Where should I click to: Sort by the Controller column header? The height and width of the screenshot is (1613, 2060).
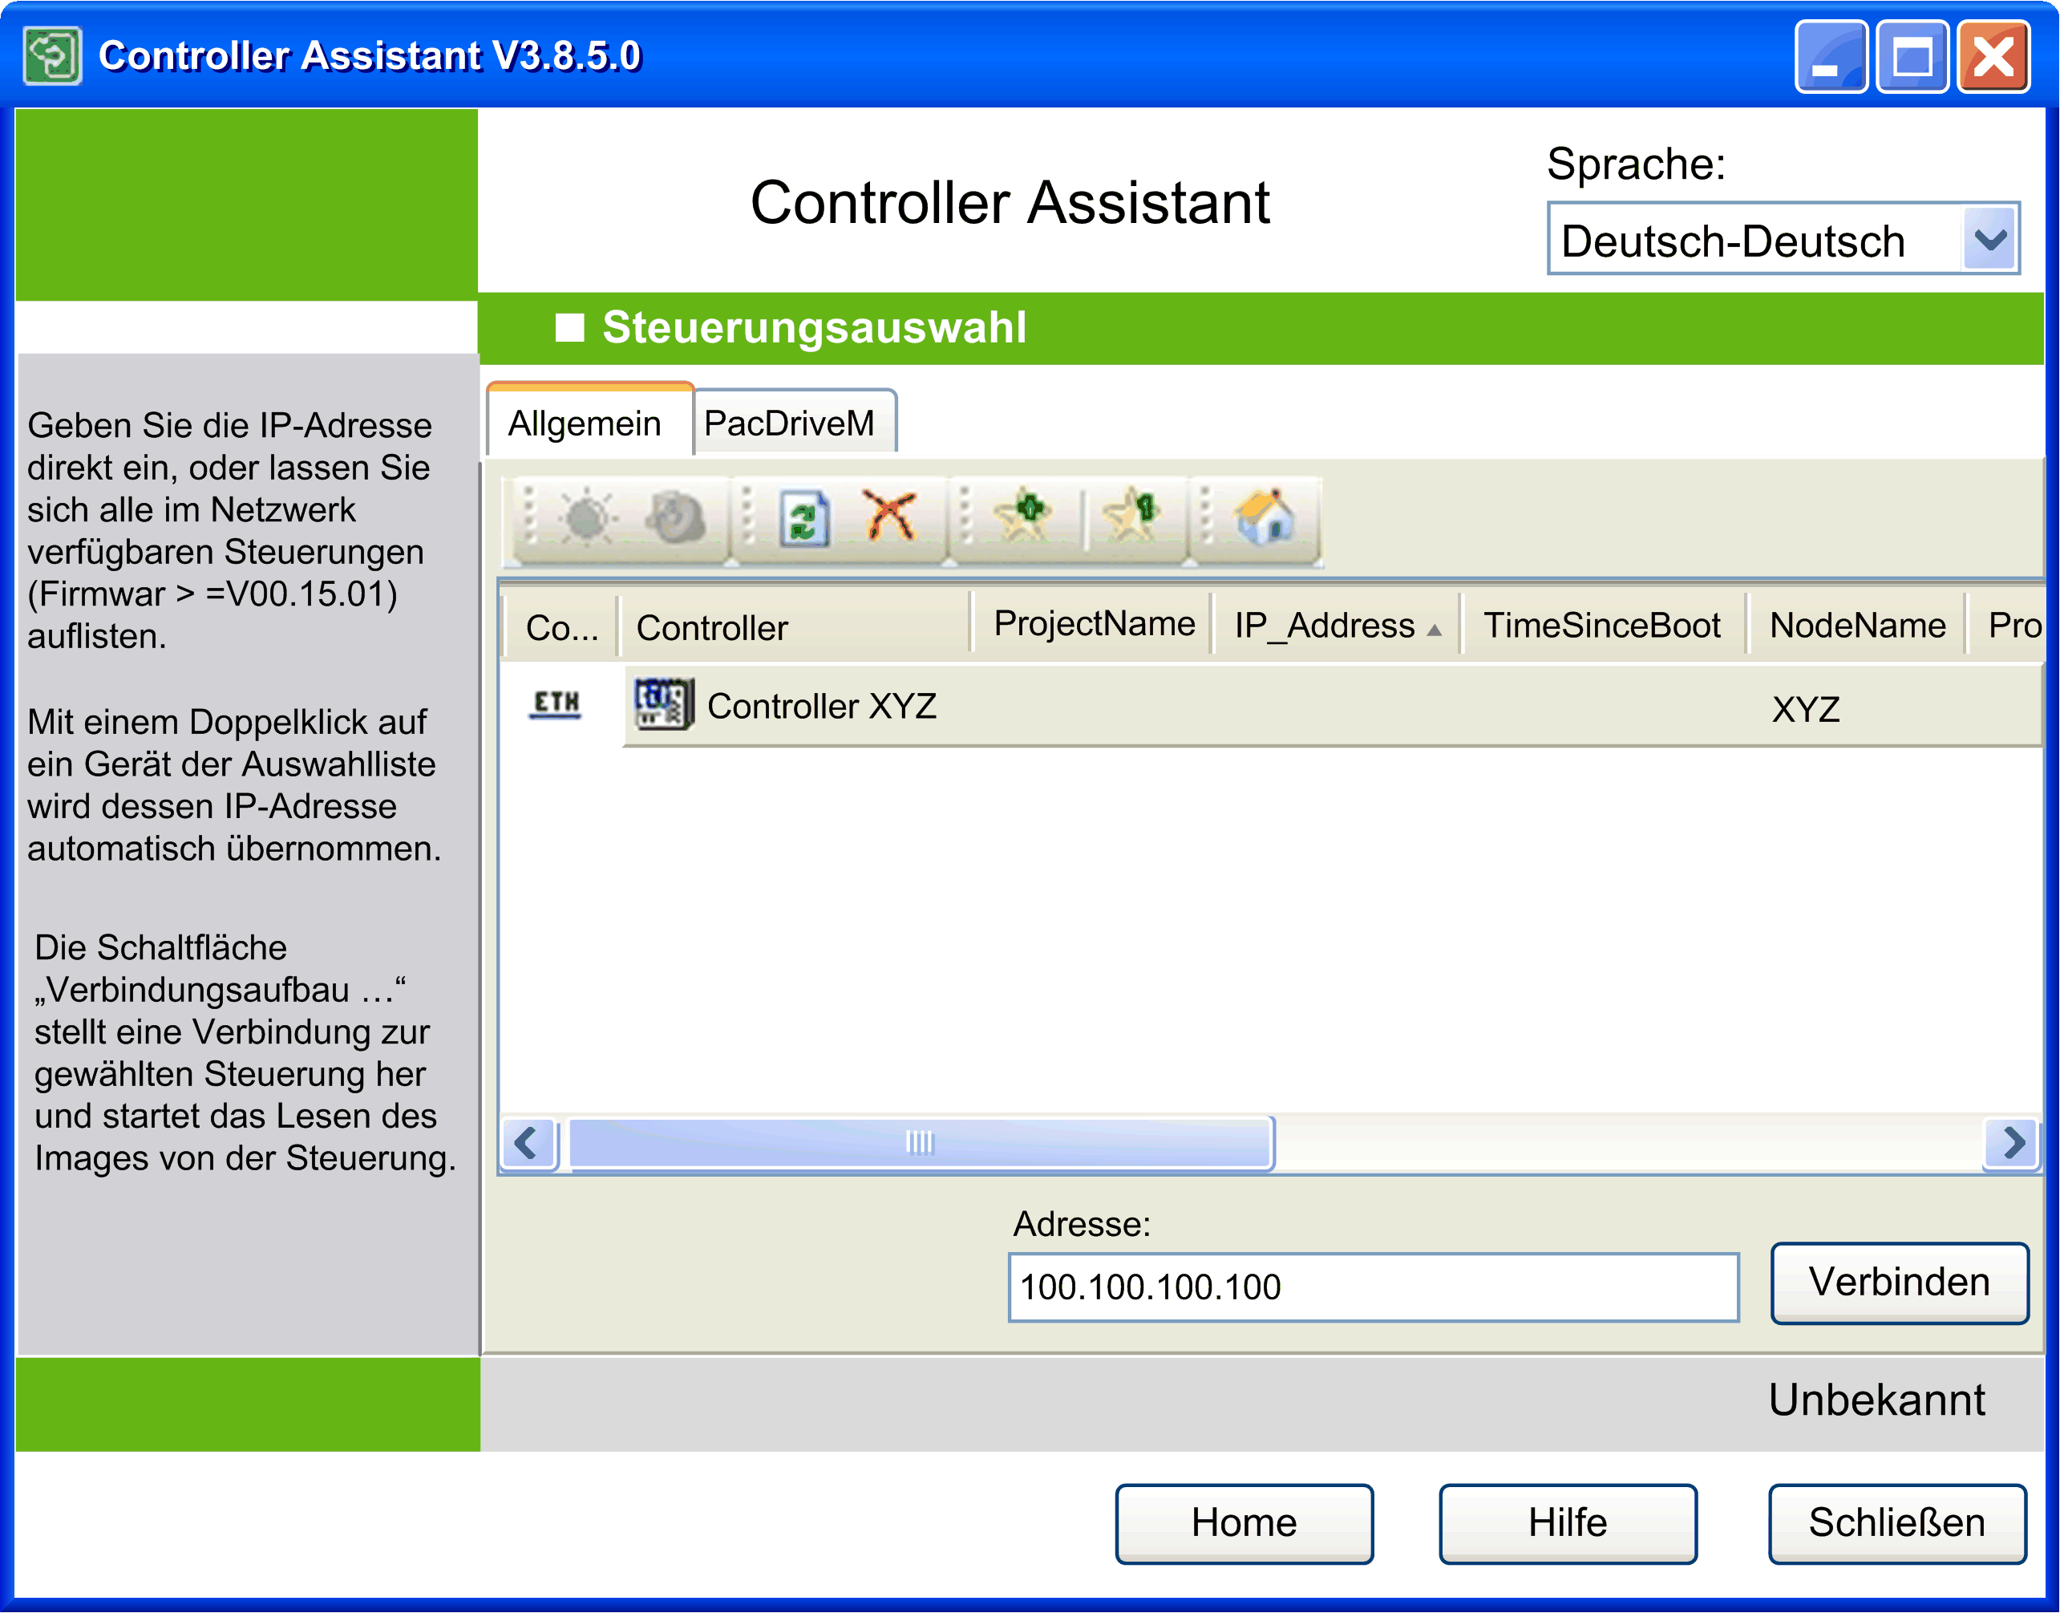(794, 626)
